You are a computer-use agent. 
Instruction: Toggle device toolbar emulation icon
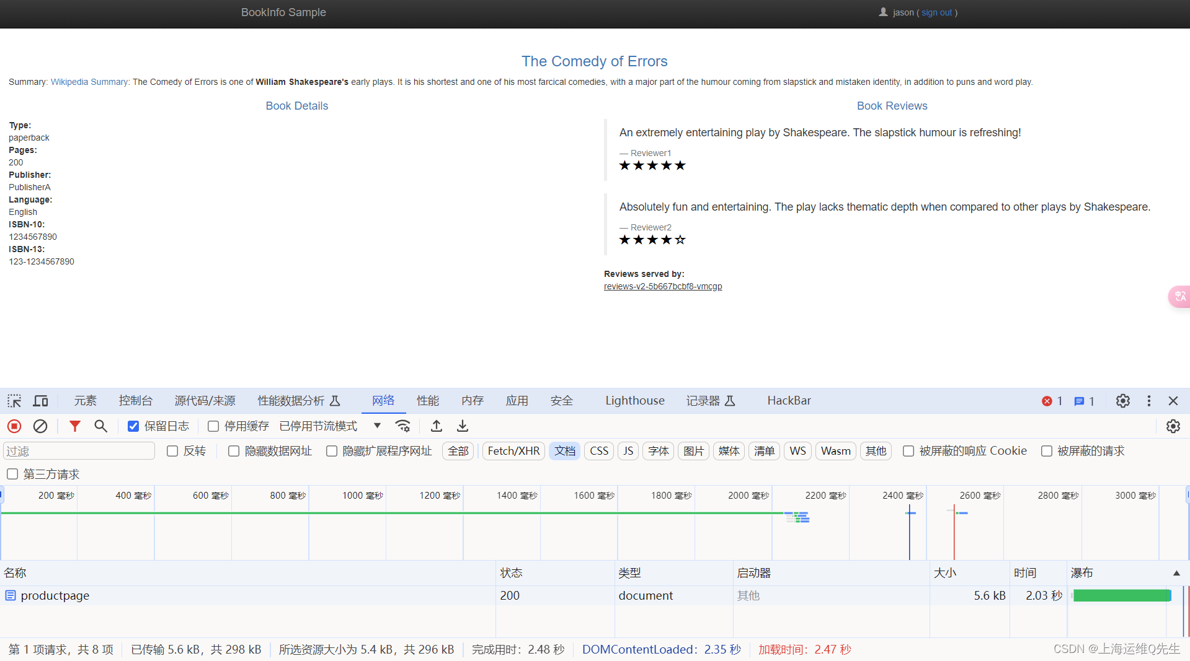40,401
